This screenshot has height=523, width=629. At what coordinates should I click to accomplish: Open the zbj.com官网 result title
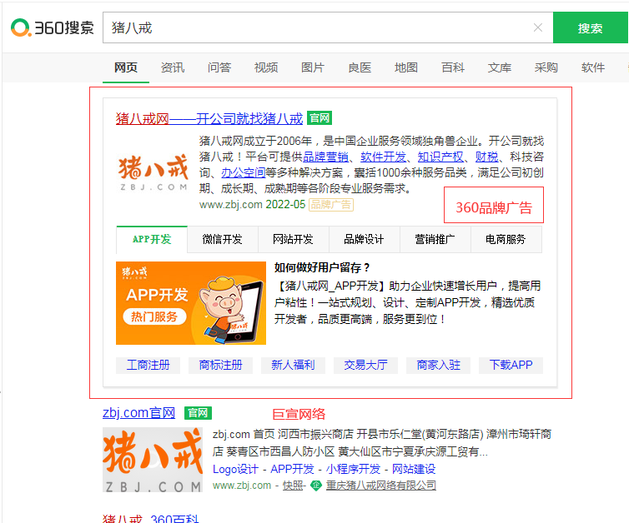138,413
